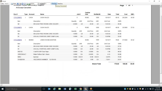Open Outlook from the taskbar

(49, 89)
